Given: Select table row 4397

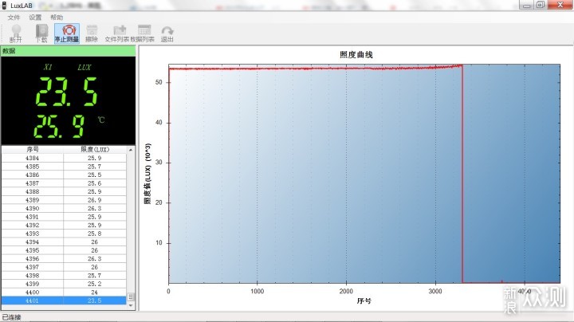Looking at the screenshot, I should [64, 267].
